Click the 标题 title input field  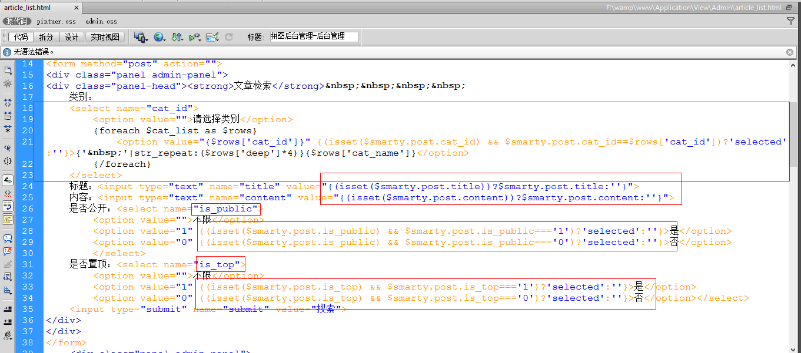point(314,36)
